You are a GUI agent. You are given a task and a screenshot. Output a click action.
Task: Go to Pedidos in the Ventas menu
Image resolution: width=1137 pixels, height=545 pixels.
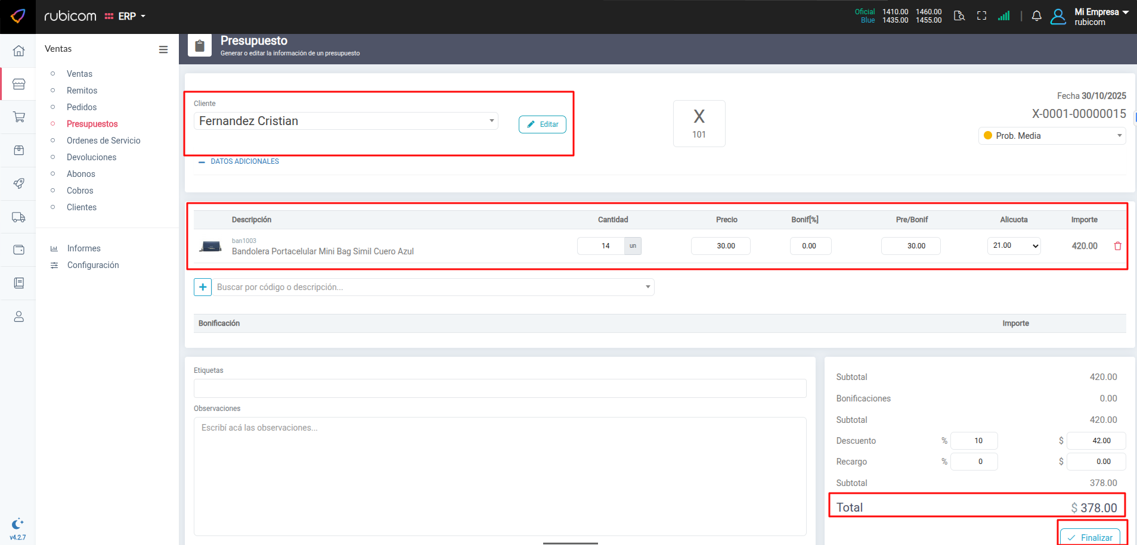(82, 107)
